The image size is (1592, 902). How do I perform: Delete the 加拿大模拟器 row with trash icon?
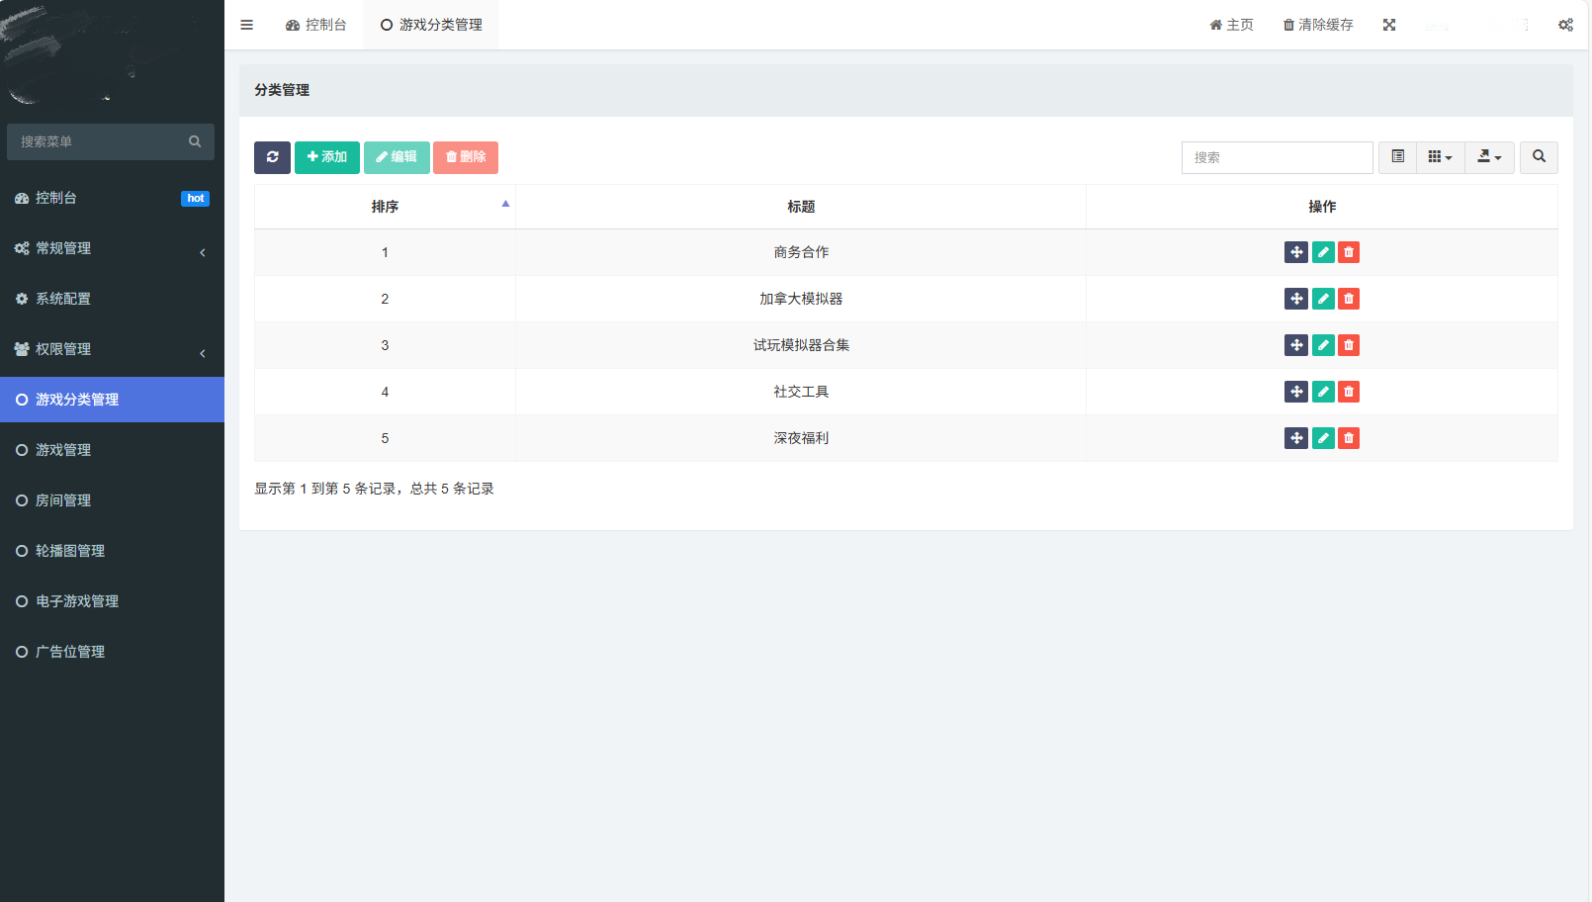tap(1349, 299)
